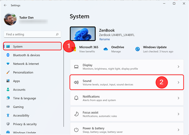Minimize the Settings window

tap(164, 3)
